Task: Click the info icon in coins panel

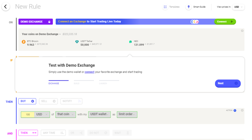Action: pyautogui.click(x=242, y=31)
